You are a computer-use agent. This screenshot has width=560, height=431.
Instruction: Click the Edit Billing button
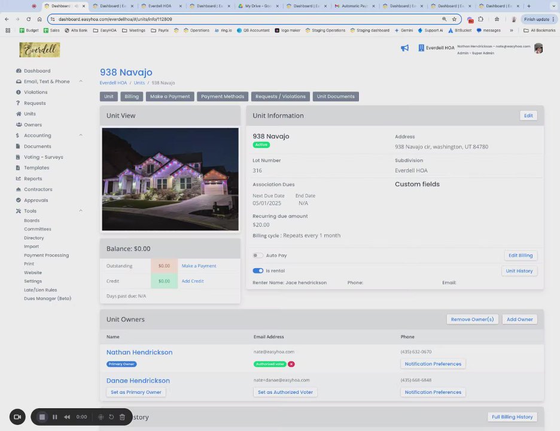pos(521,256)
